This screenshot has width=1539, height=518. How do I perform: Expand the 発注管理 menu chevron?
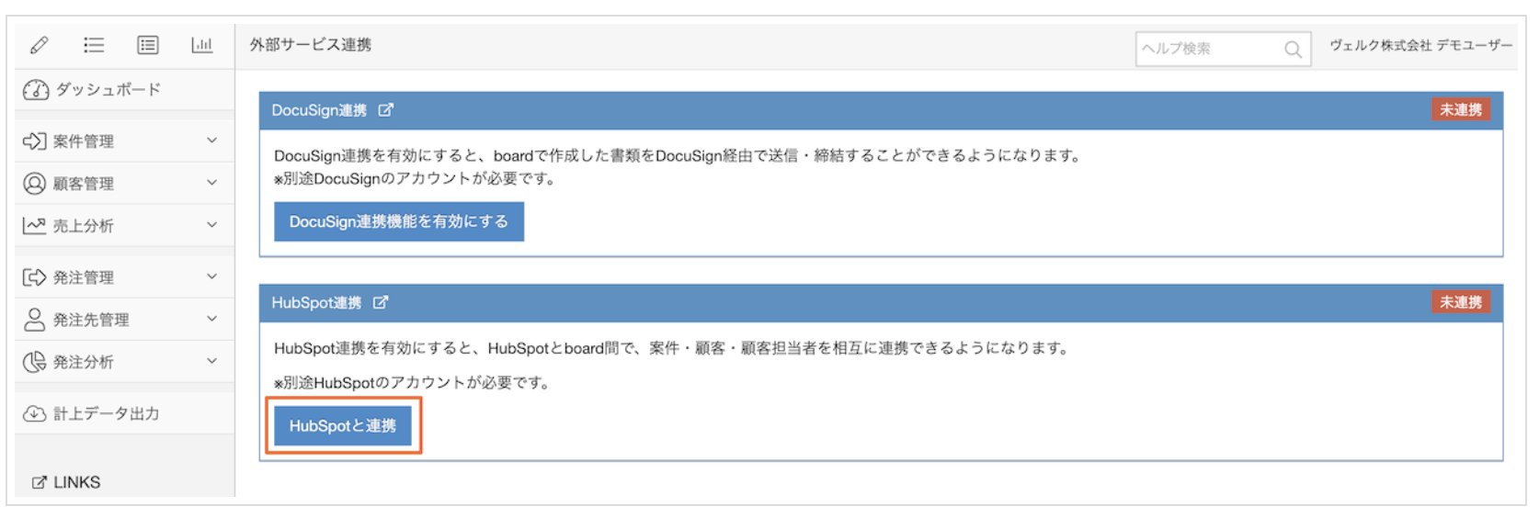[x=211, y=276]
